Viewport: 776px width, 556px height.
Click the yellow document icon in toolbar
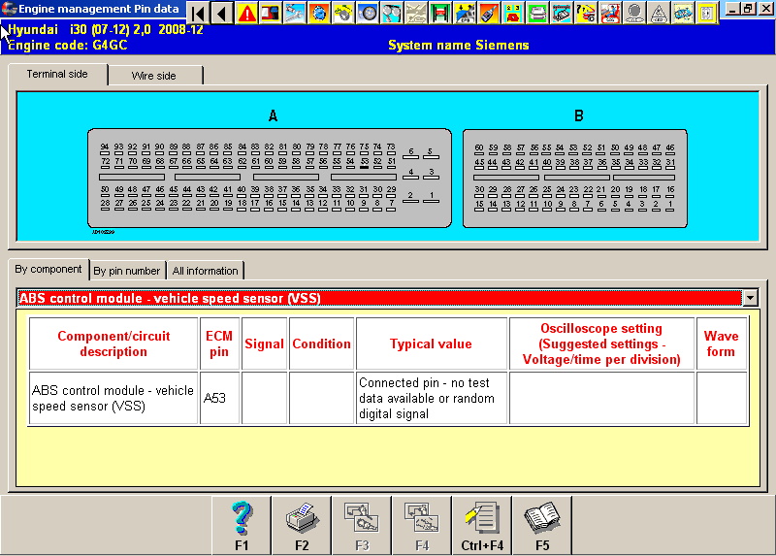click(707, 13)
